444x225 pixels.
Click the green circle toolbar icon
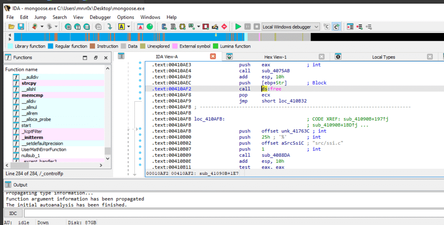(x=150, y=26)
